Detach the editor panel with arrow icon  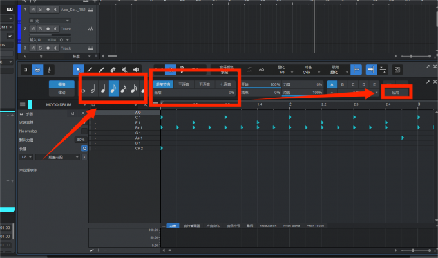point(428,67)
